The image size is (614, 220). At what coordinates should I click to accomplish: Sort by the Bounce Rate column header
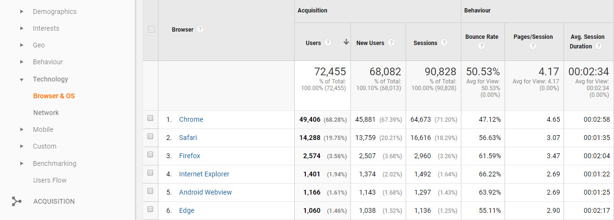(482, 36)
